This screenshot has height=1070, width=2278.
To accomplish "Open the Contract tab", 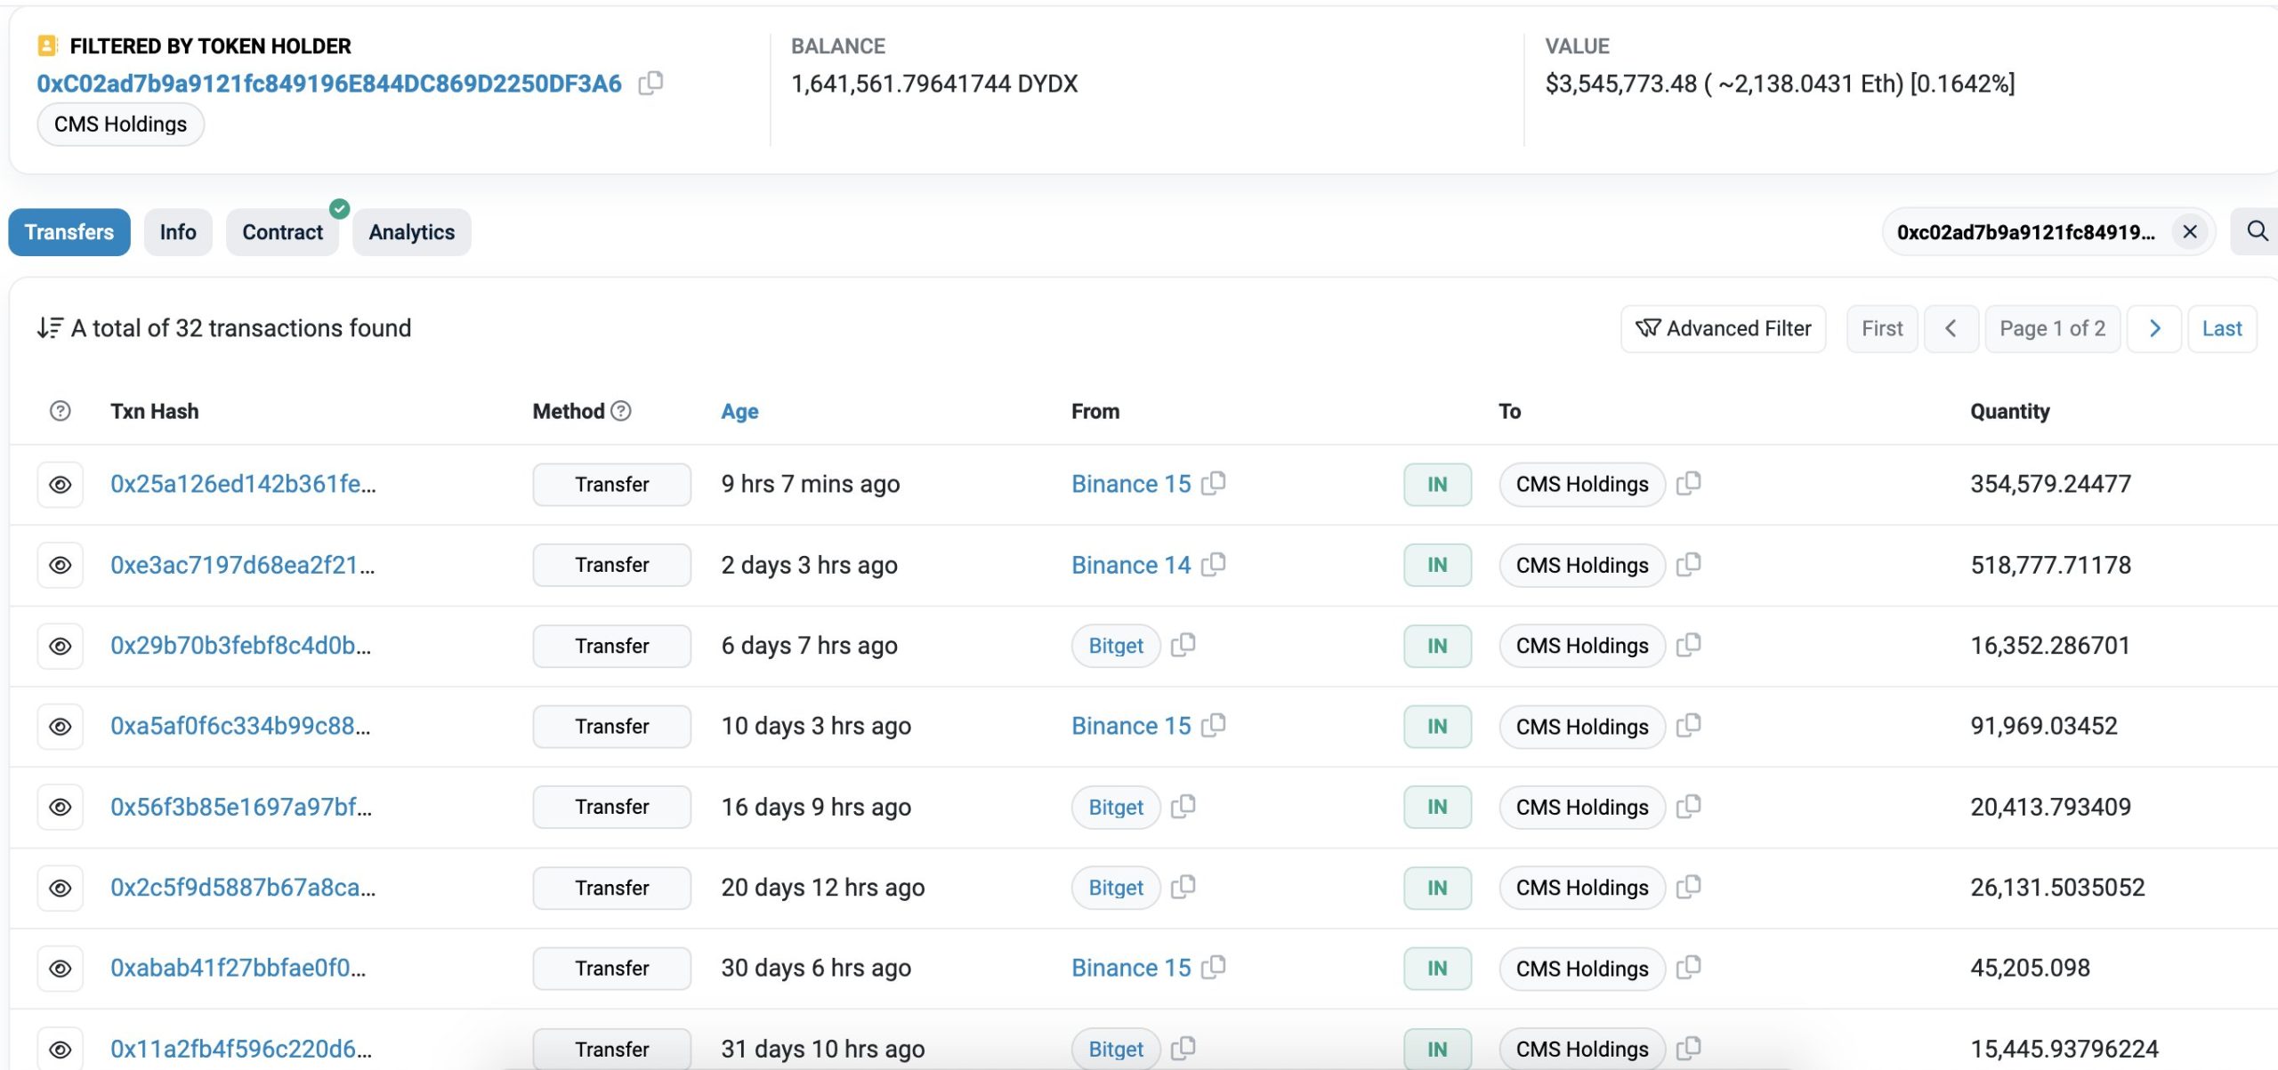I will (282, 233).
